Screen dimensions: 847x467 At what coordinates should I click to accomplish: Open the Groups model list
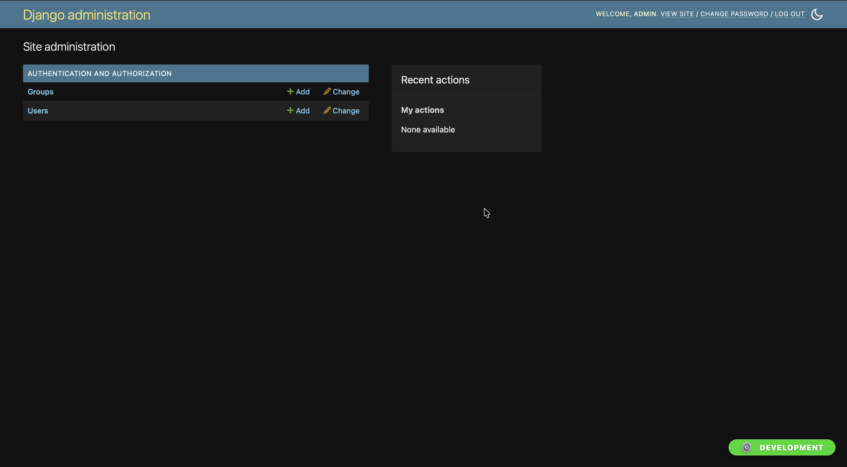click(x=40, y=92)
